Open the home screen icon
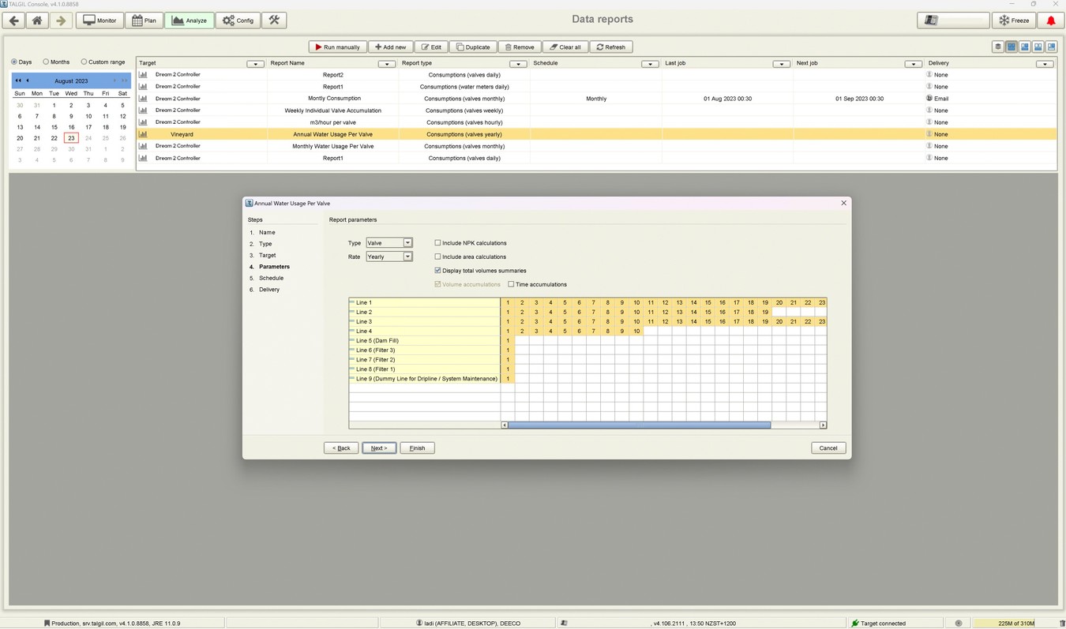This screenshot has width=1066, height=629. tap(37, 21)
